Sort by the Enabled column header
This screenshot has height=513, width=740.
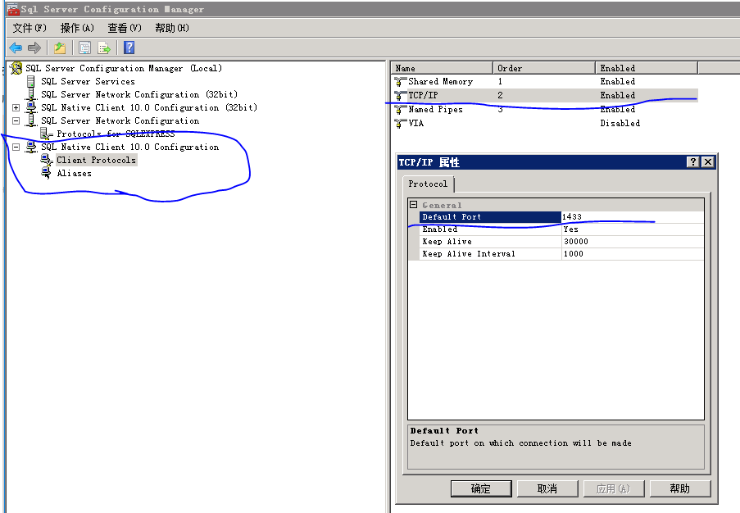[x=647, y=68]
